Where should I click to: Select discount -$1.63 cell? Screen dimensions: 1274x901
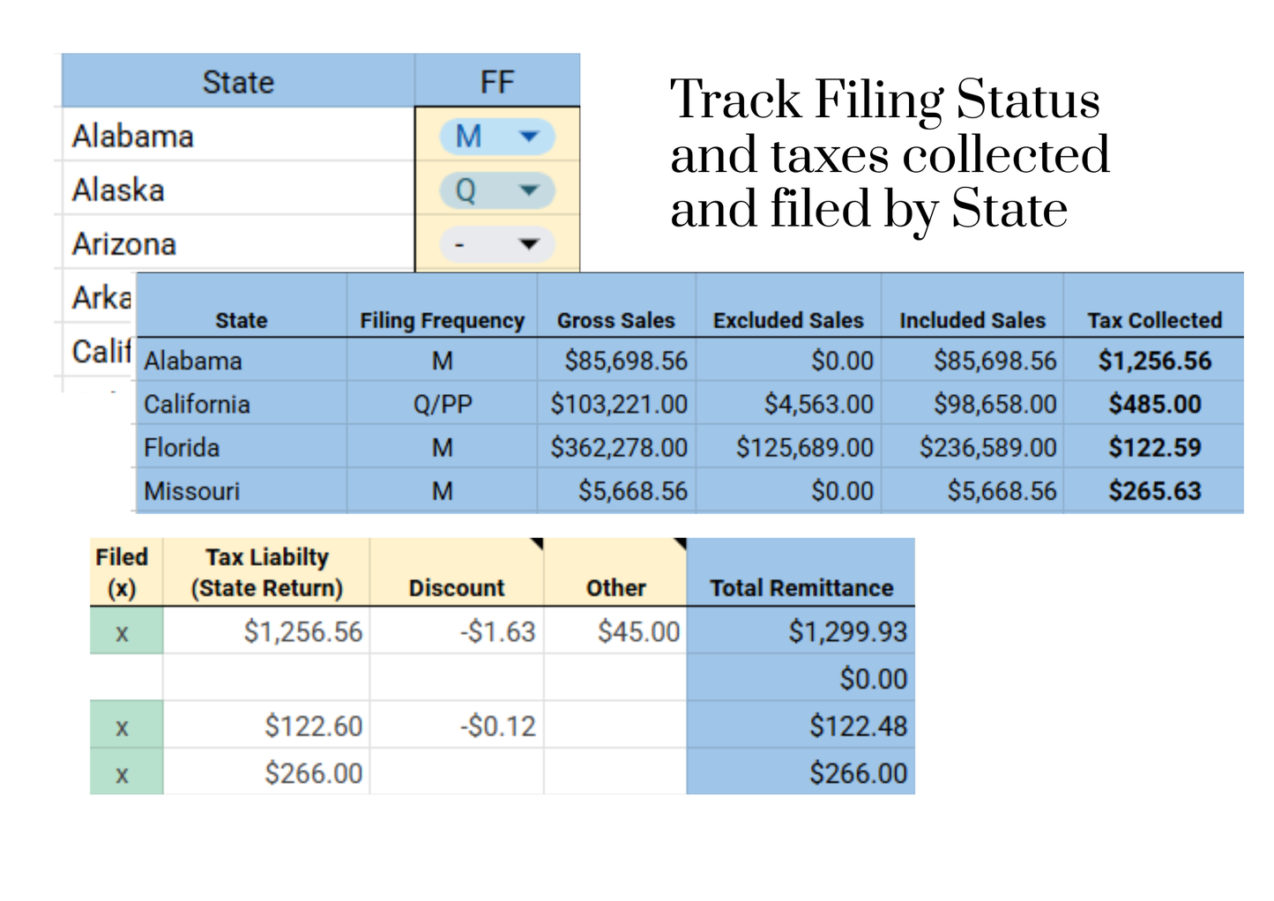[457, 630]
